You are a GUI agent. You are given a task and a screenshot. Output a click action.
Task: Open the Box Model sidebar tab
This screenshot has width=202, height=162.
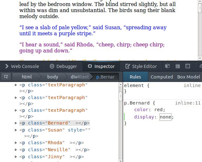coord(189,77)
